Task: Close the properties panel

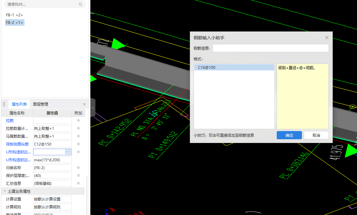Action: (84, 104)
